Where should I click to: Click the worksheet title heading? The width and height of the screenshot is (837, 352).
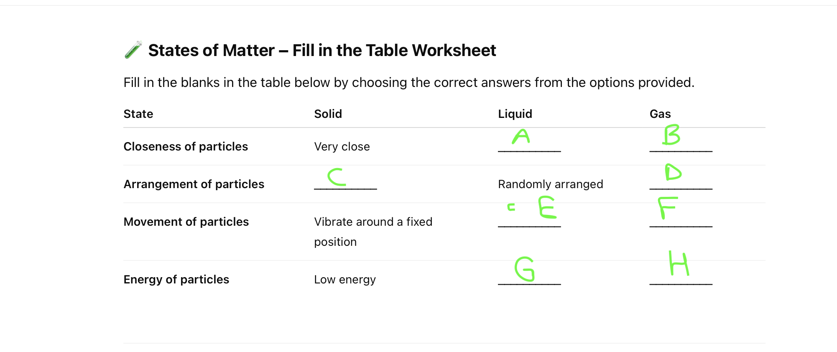(x=322, y=51)
